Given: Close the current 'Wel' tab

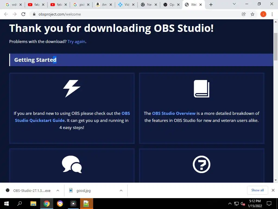Looking at the screenshot, I should pyautogui.click(x=201, y=5).
